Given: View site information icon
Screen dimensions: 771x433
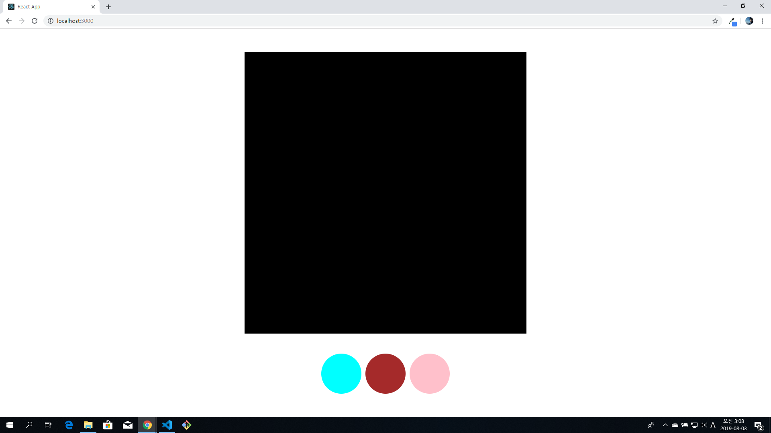Looking at the screenshot, I should click(x=51, y=21).
